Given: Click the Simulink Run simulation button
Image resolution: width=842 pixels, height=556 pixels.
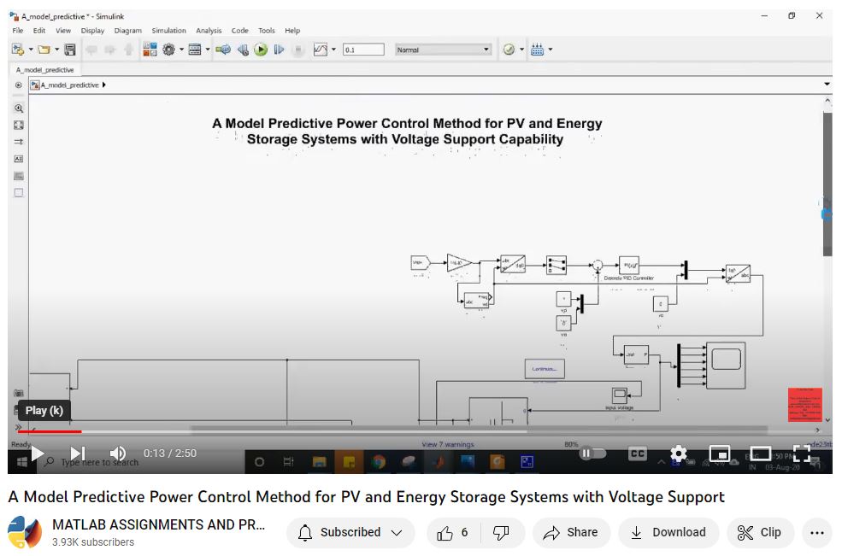Looking at the screenshot, I should (261, 50).
